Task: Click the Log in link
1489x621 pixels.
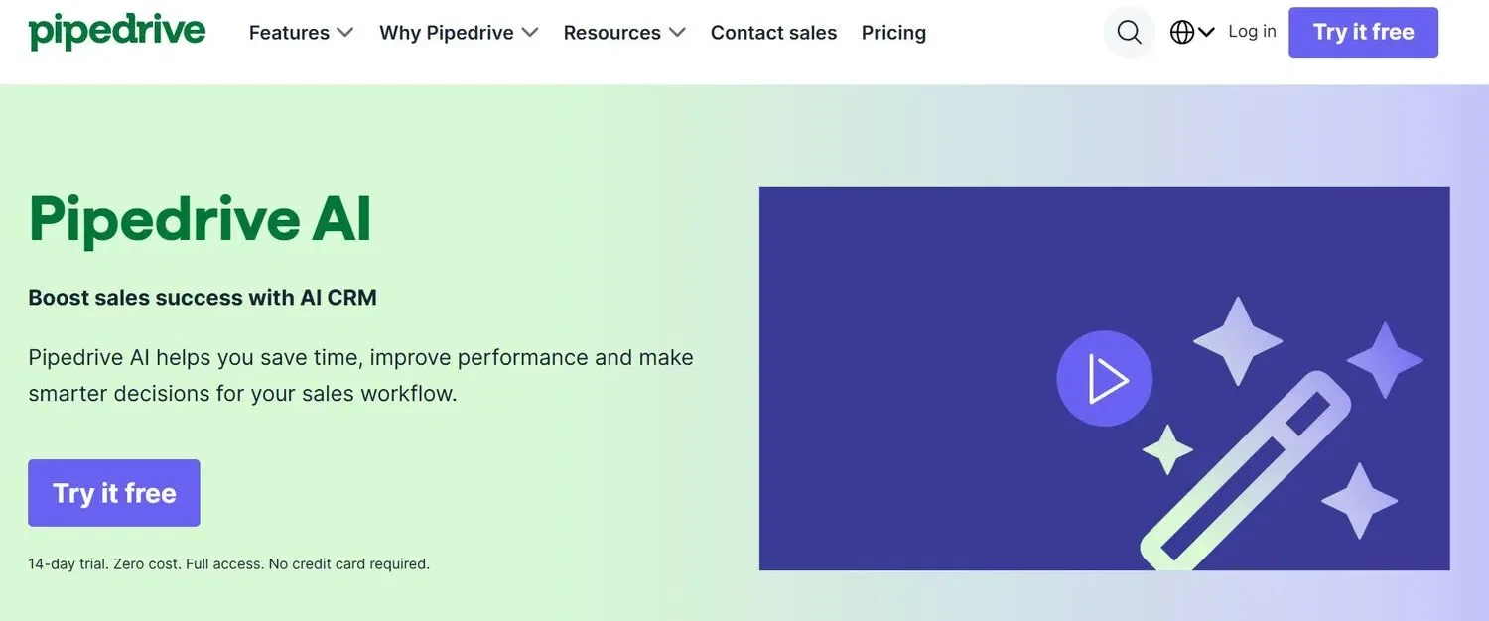Action: [x=1252, y=31]
